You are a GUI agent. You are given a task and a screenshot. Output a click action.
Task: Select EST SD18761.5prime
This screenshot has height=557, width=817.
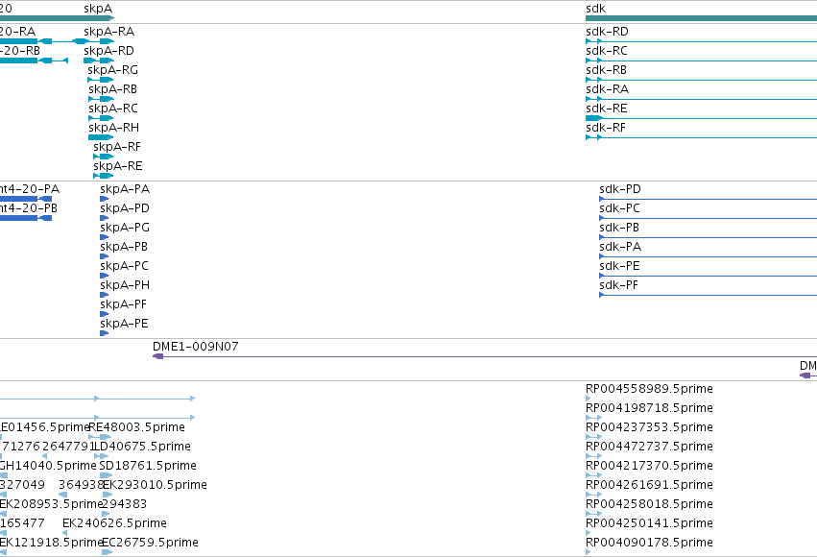tap(148, 466)
